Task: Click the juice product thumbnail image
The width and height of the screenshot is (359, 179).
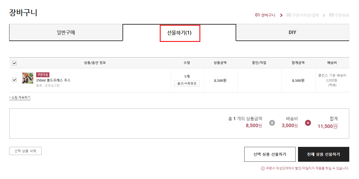Action: (x=28, y=78)
